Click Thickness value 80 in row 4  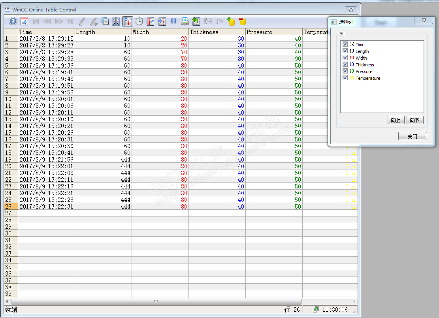[x=217, y=58]
